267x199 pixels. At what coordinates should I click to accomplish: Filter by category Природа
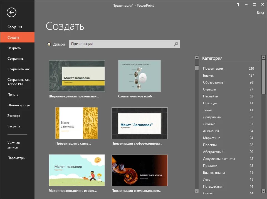click(228, 103)
